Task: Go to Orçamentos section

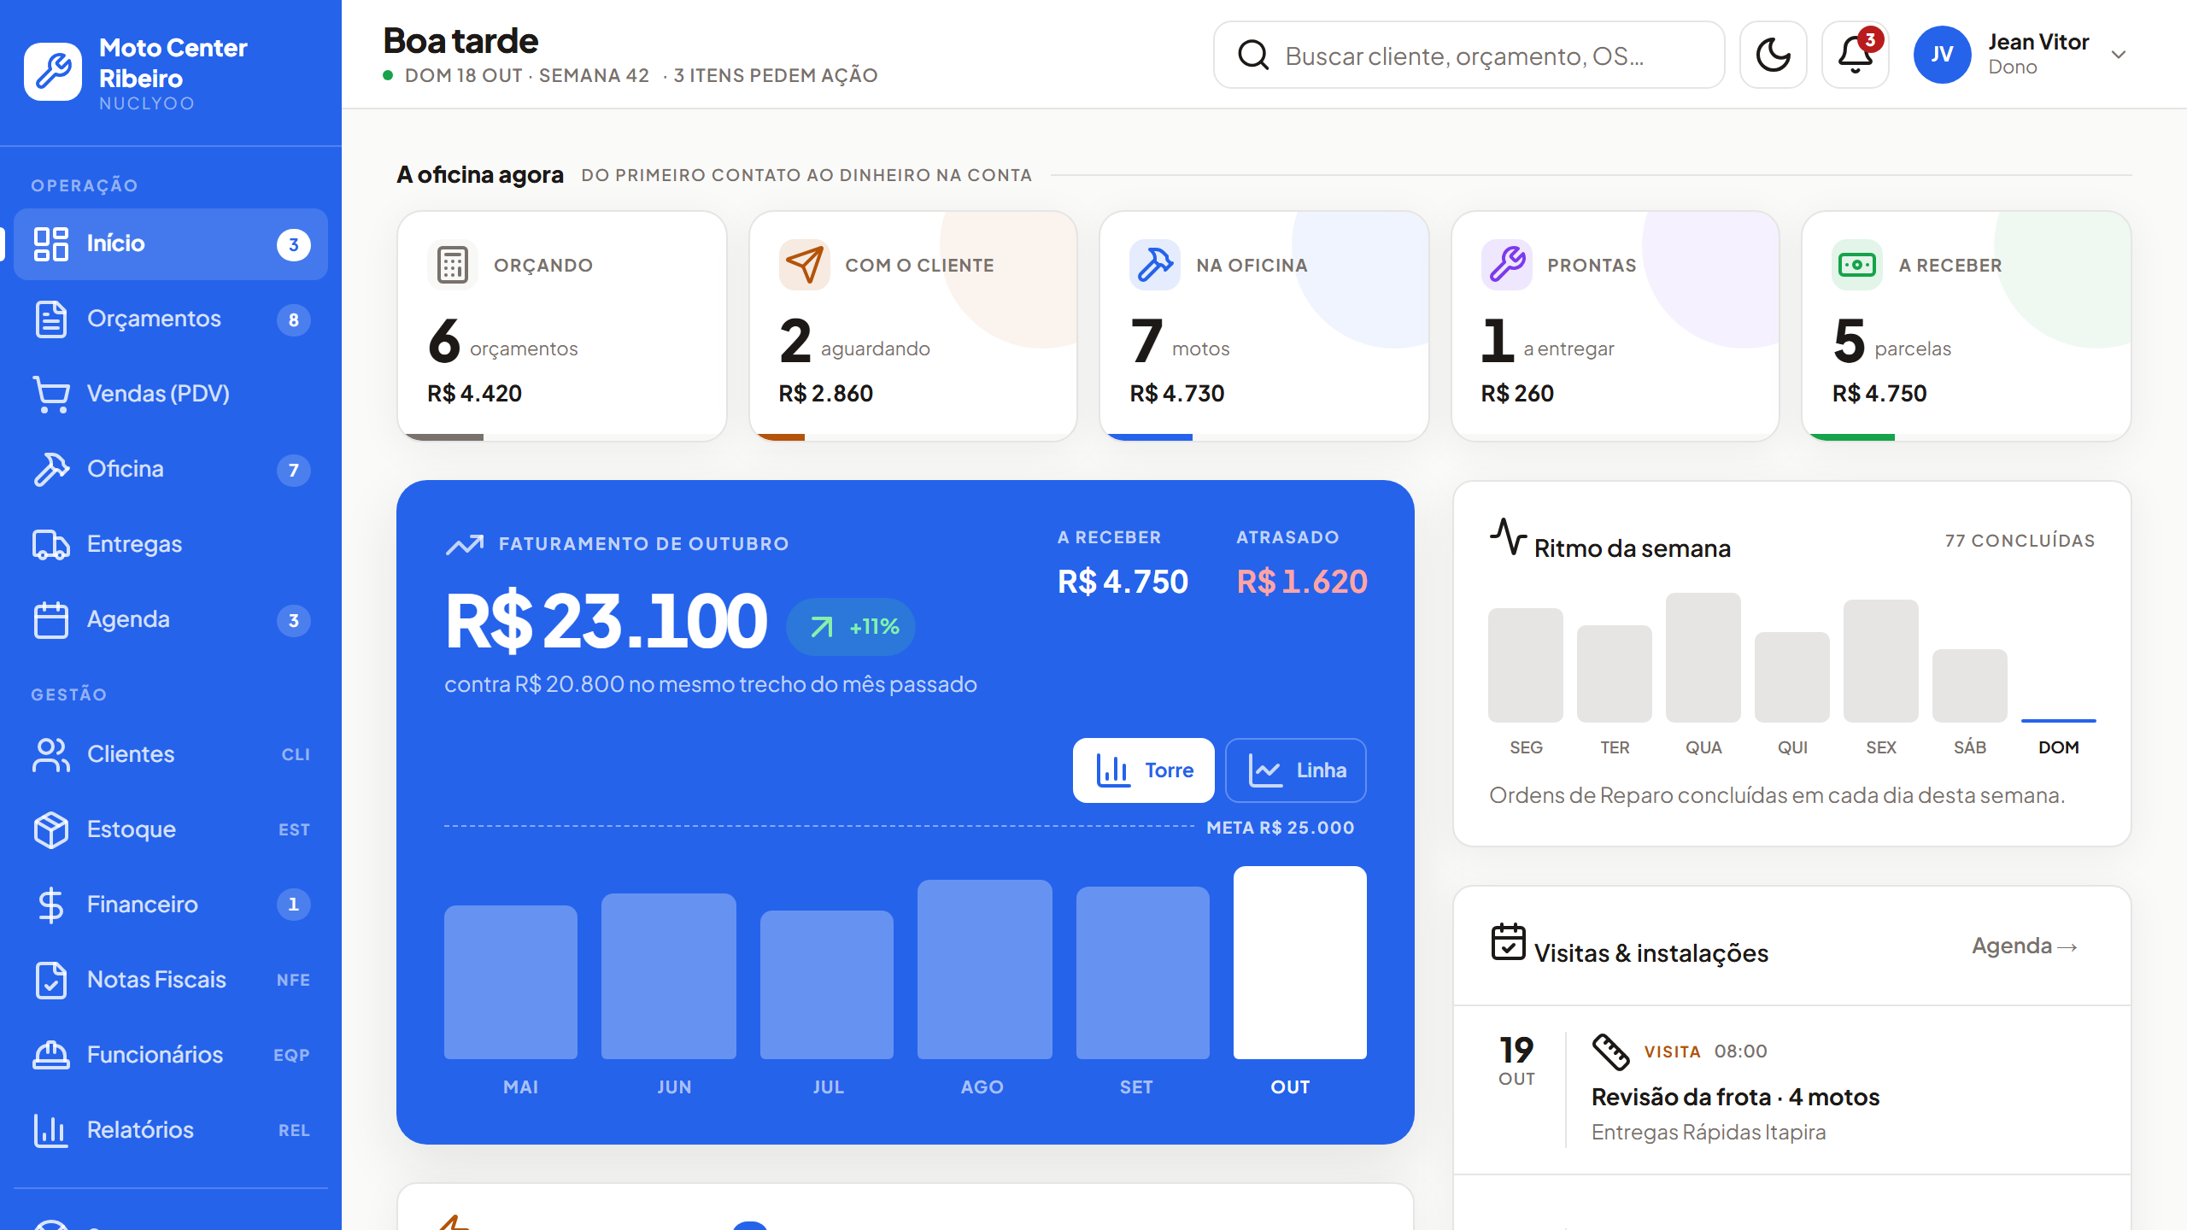Action: (x=171, y=319)
